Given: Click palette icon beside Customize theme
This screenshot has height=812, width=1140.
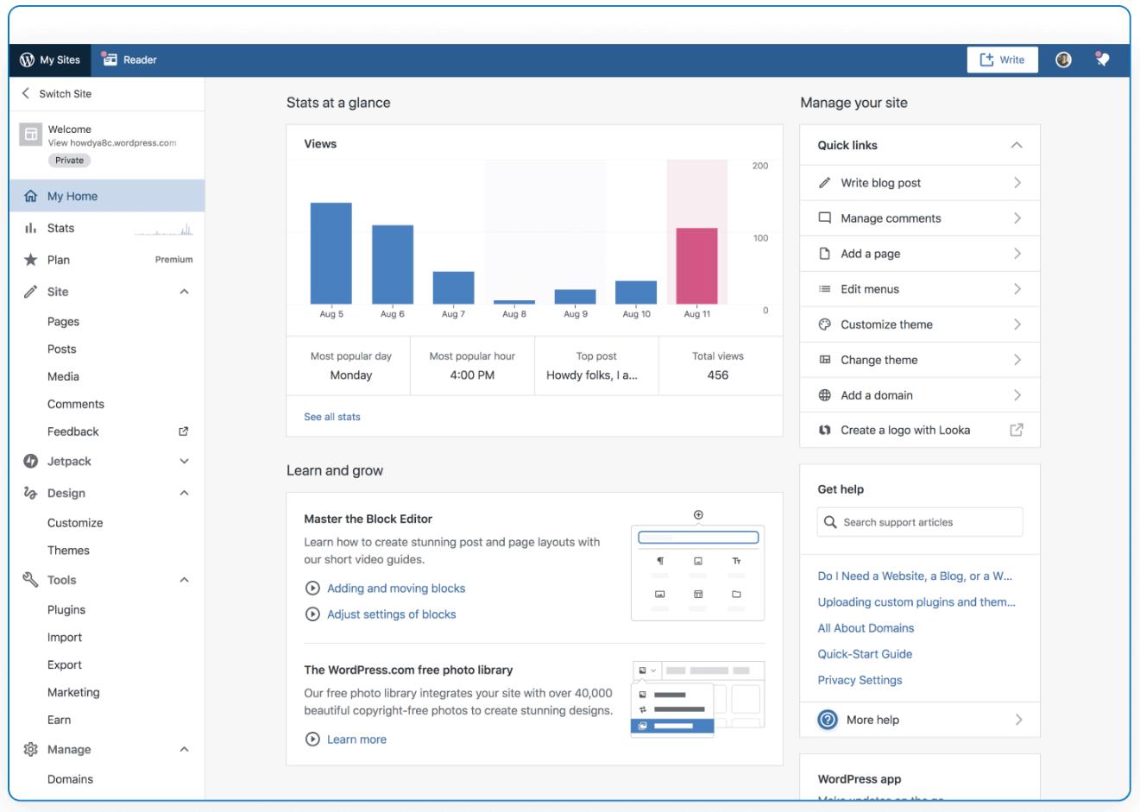Looking at the screenshot, I should [x=824, y=324].
